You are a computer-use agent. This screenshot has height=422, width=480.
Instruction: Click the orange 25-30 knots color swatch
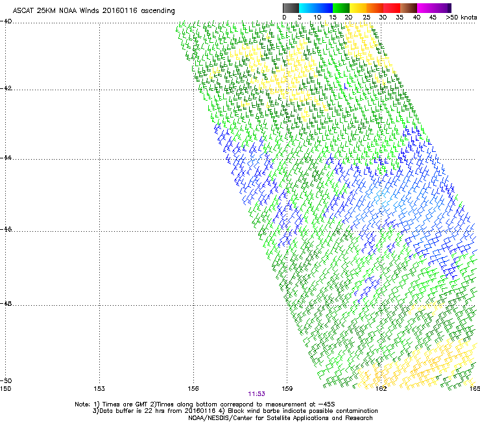375,8
